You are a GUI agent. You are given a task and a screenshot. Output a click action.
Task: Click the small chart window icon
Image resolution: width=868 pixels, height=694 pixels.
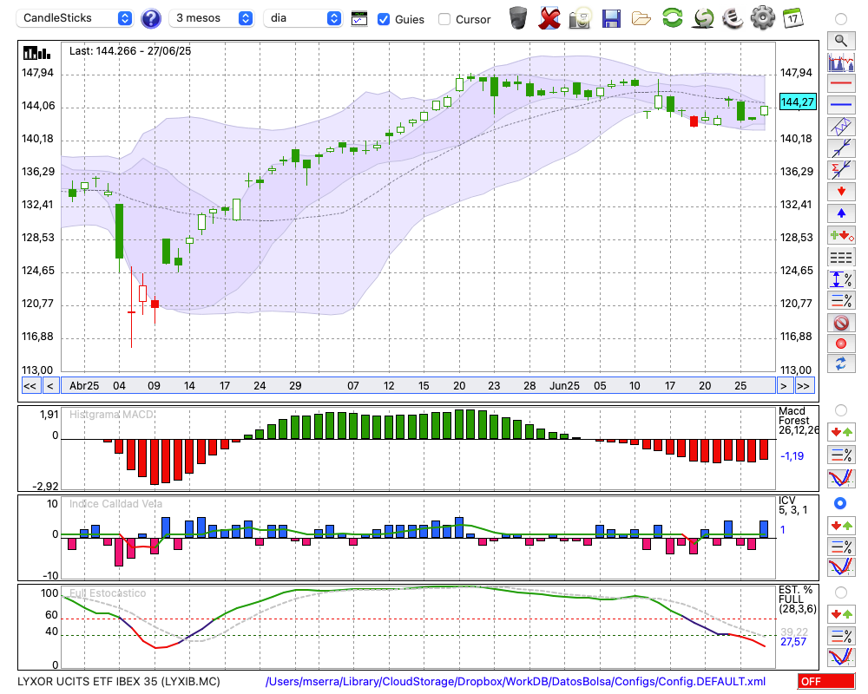(359, 19)
